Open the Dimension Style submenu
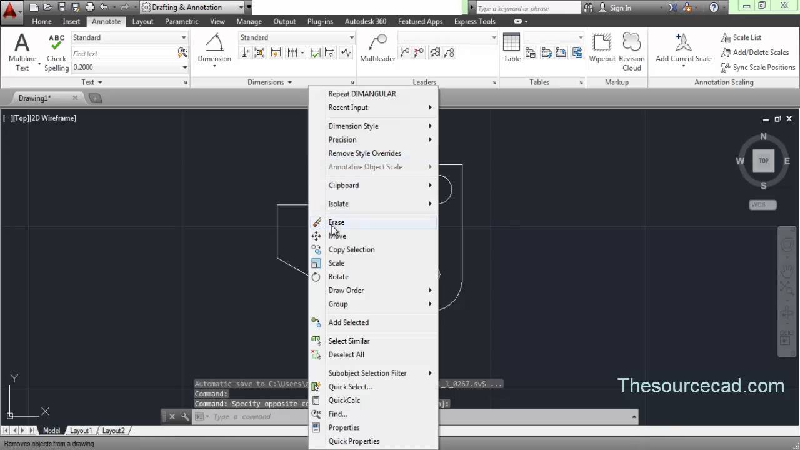 tap(354, 126)
